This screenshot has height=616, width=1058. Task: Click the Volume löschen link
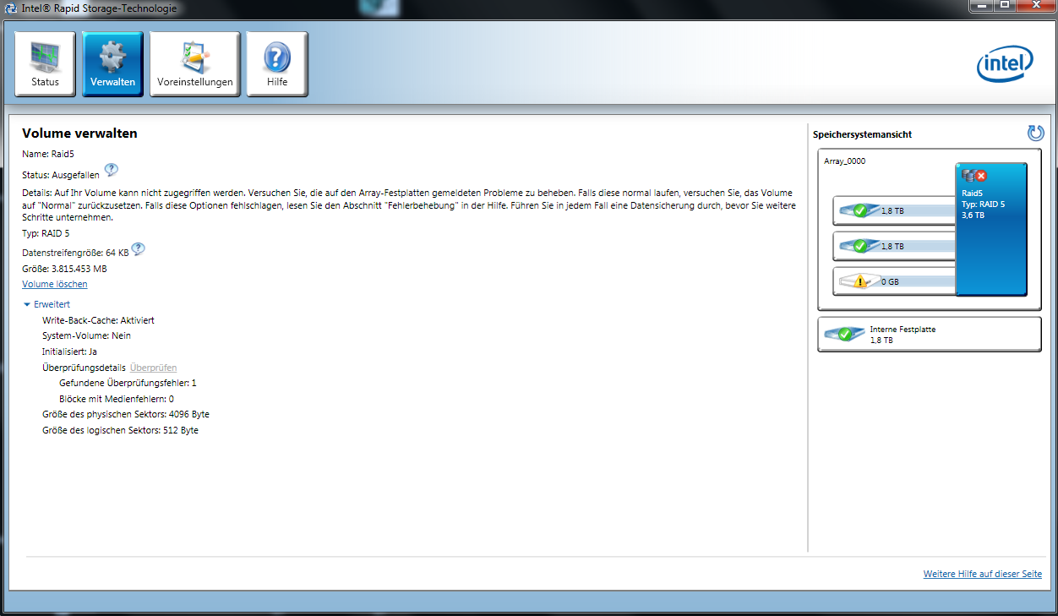pos(55,284)
